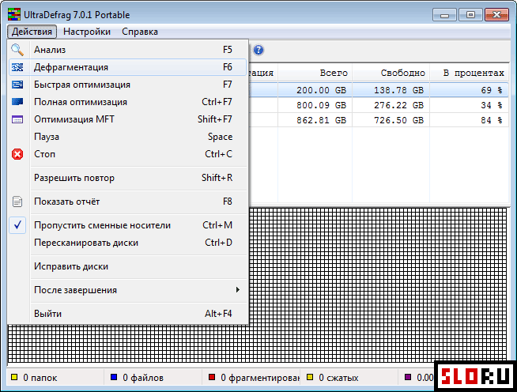Select Дефрагментация menu entry

128,67
